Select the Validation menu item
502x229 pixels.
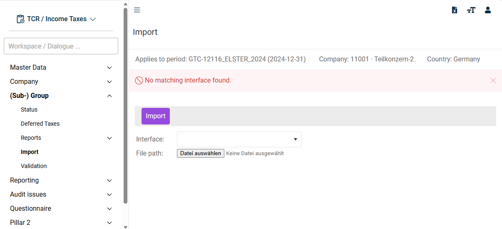pyautogui.click(x=34, y=166)
